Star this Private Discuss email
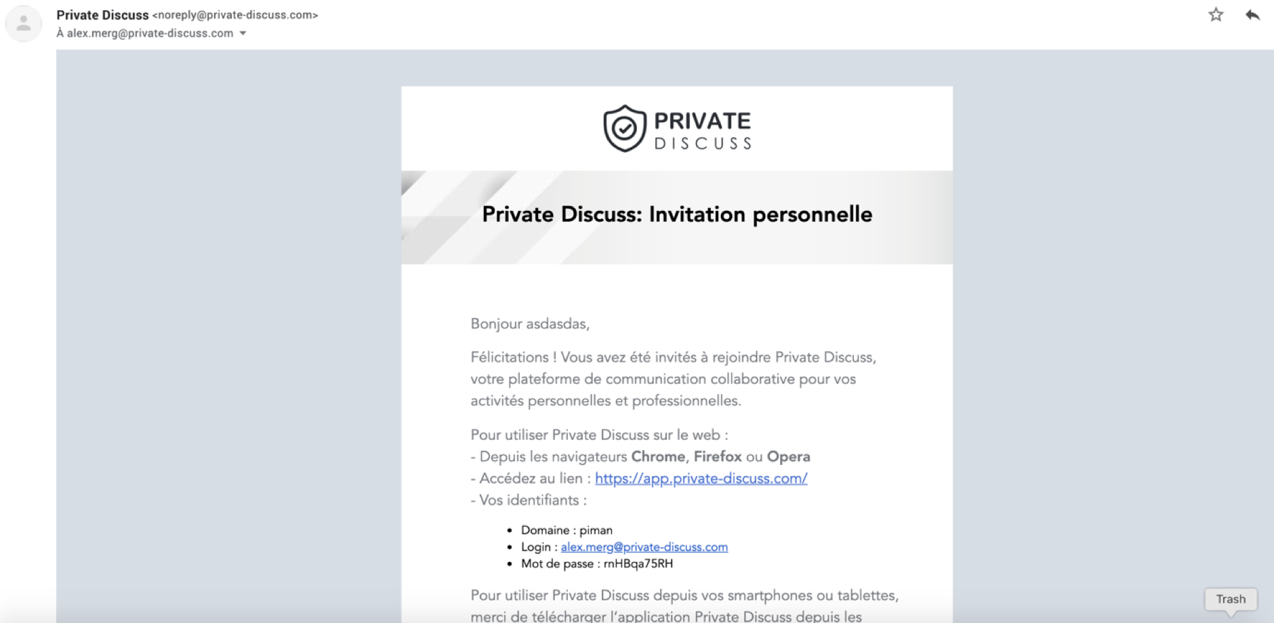 (1216, 15)
